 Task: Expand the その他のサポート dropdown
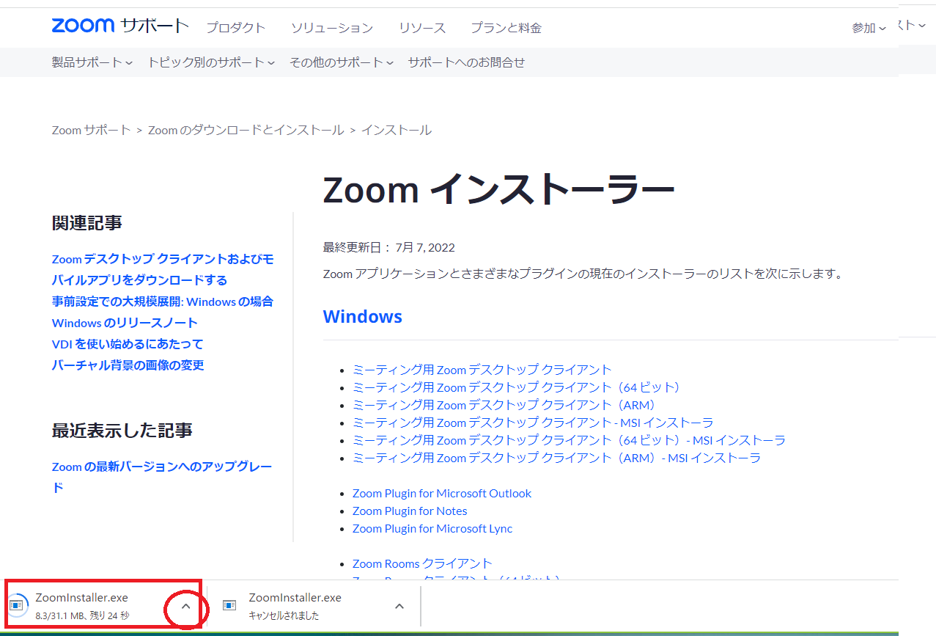point(341,62)
